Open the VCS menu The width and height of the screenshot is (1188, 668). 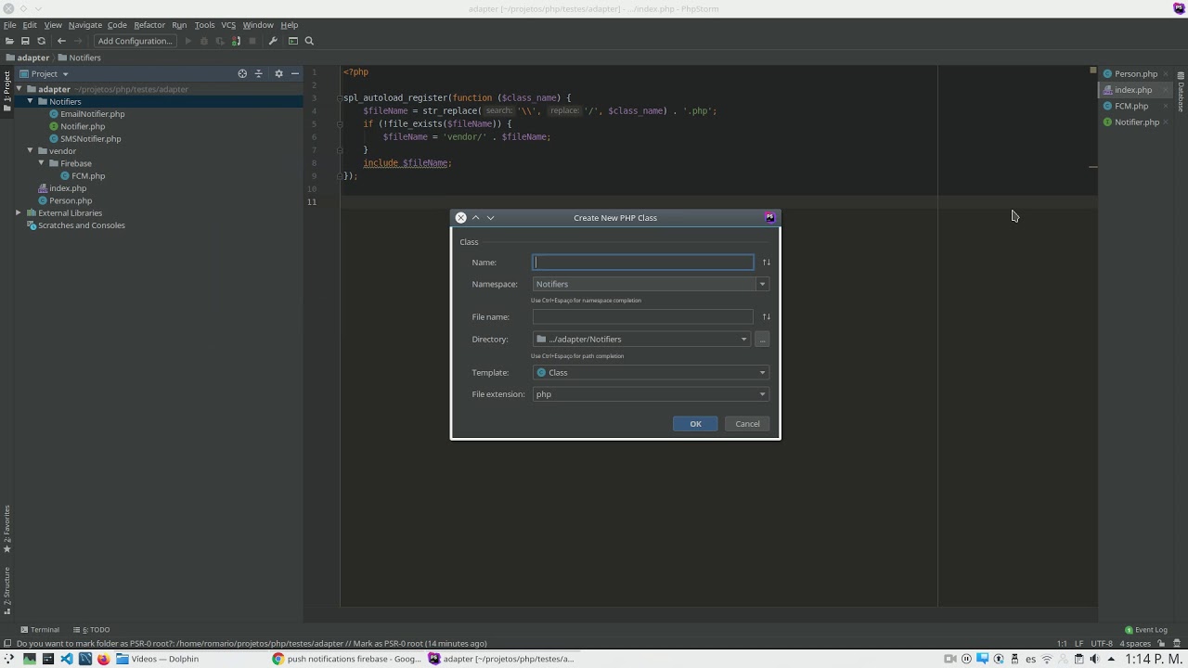(x=227, y=25)
